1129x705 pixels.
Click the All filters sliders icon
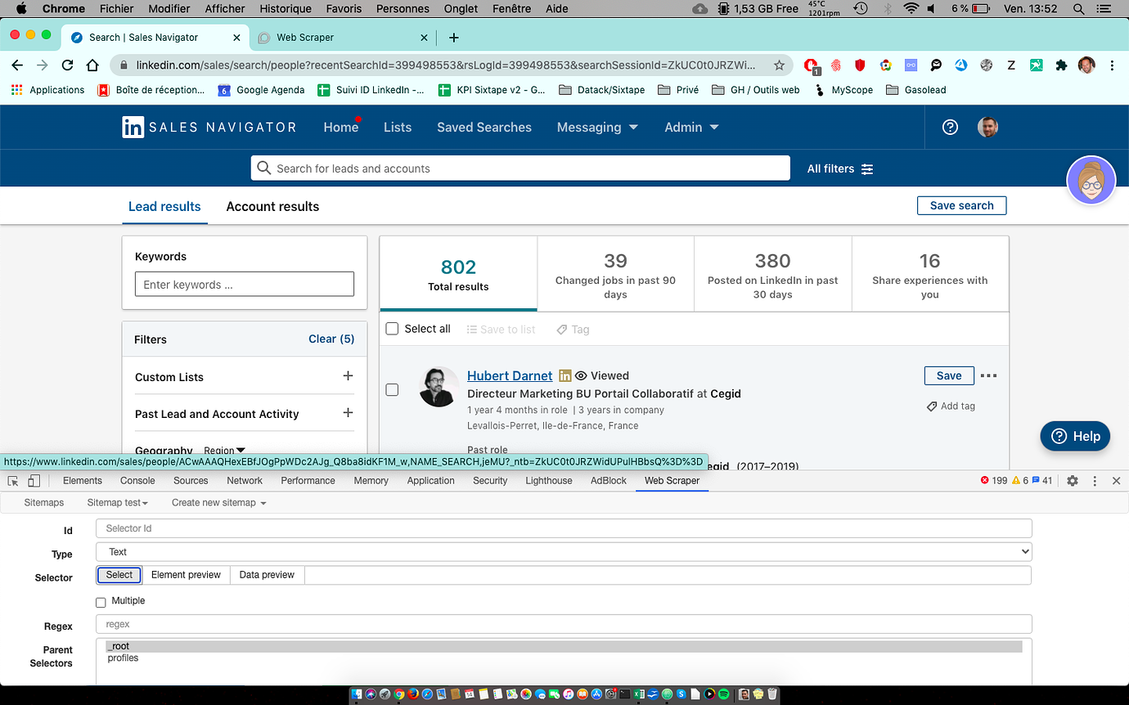[867, 168]
